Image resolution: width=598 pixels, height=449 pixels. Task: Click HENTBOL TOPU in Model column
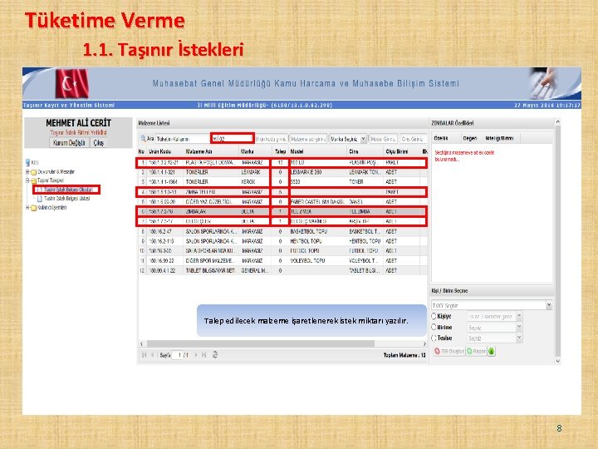pos(306,241)
